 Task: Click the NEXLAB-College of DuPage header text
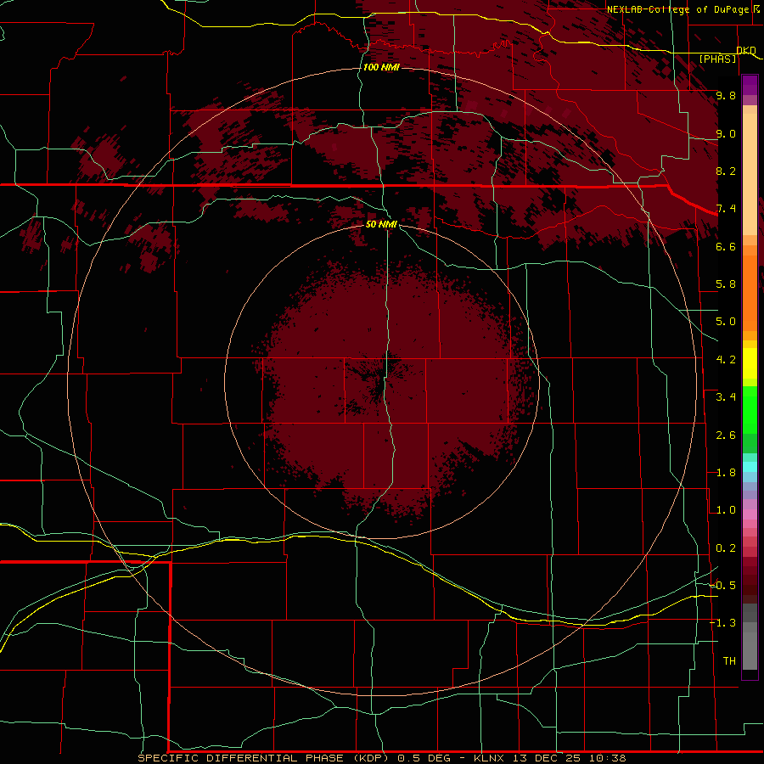[x=680, y=9]
